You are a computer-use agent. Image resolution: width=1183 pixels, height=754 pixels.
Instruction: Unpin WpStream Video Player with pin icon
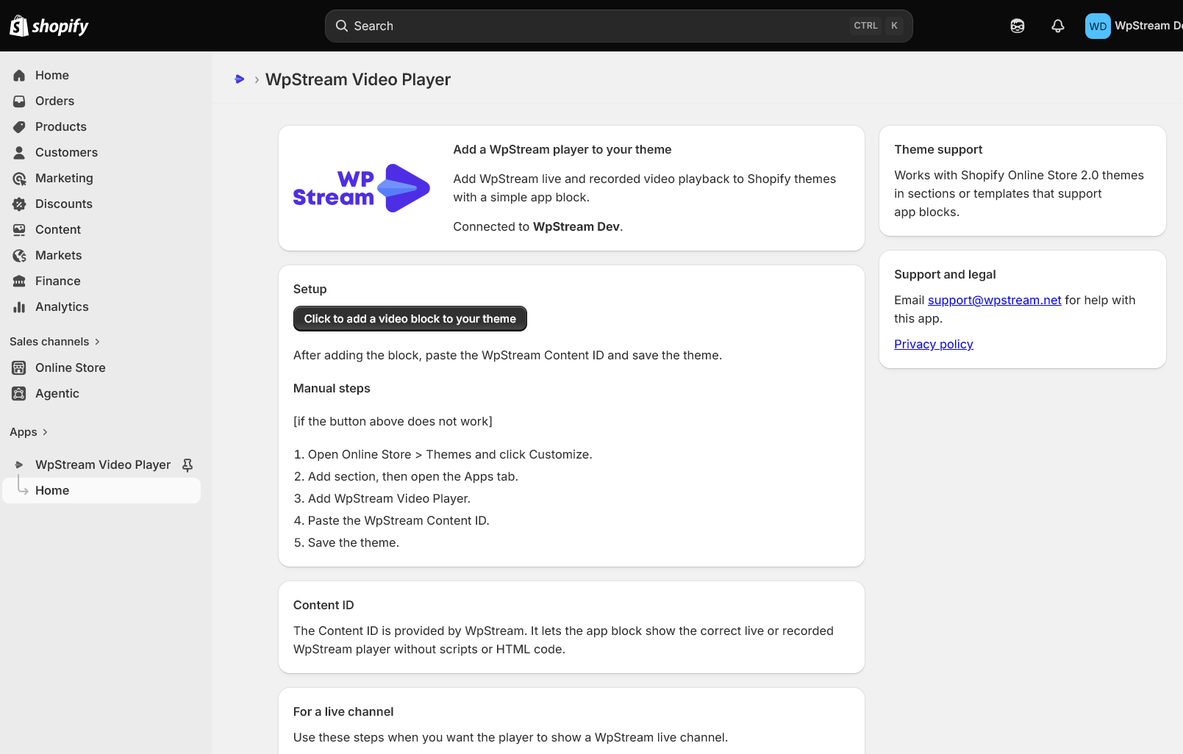(x=187, y=465)
